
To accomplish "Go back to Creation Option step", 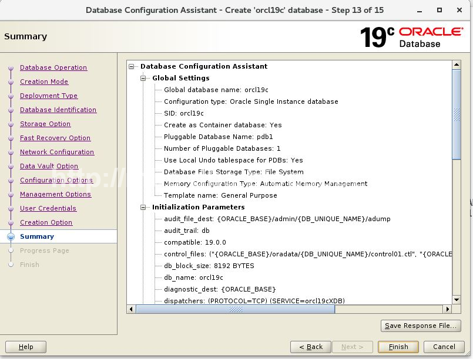I will (x=46, y=222).
